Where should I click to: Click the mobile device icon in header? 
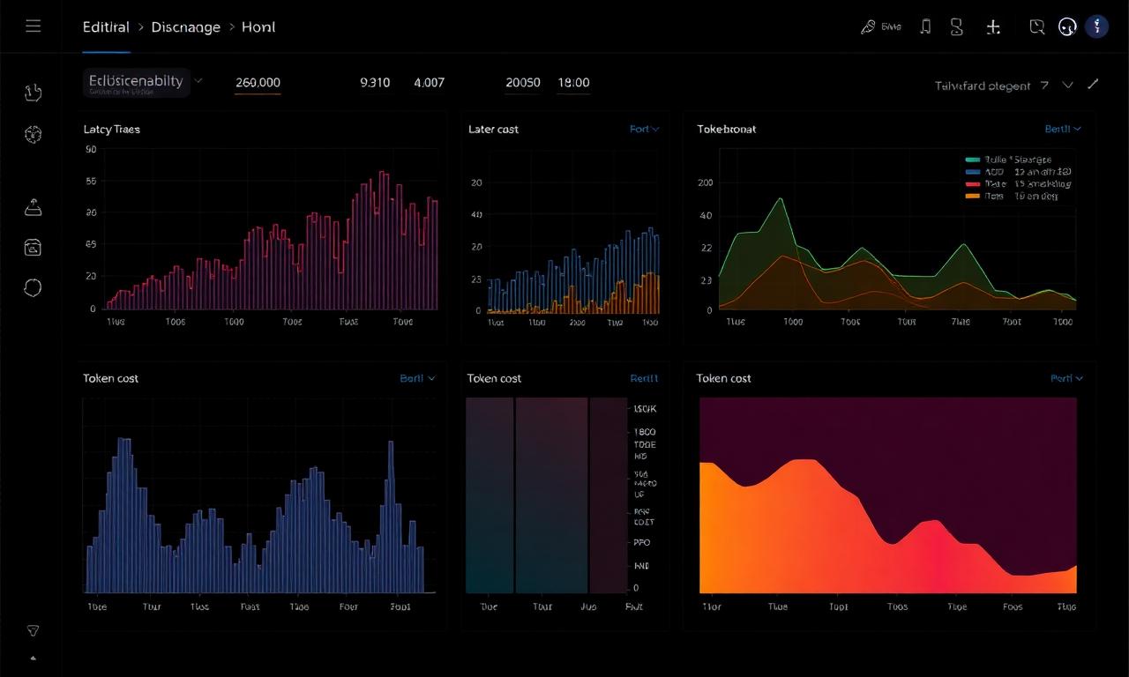925,27
